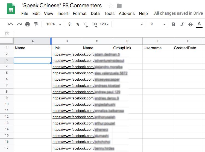Open the Data menu
Viewport: 205px width, 152px height.
[x=95, y=14]
